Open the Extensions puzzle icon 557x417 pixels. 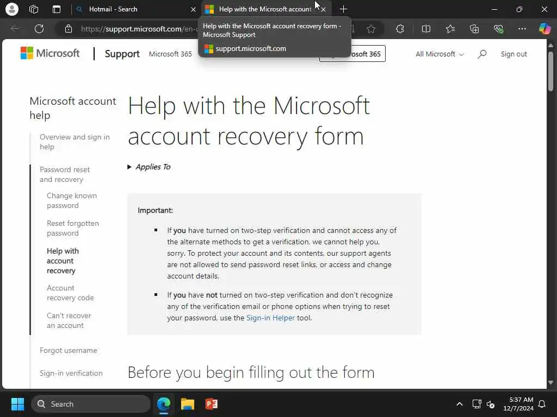click(x=400, y=29)
